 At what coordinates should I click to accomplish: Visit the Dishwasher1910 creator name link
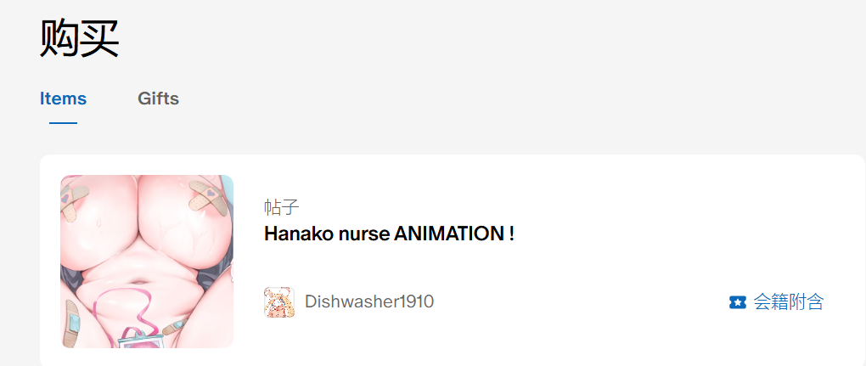[369, 302]
